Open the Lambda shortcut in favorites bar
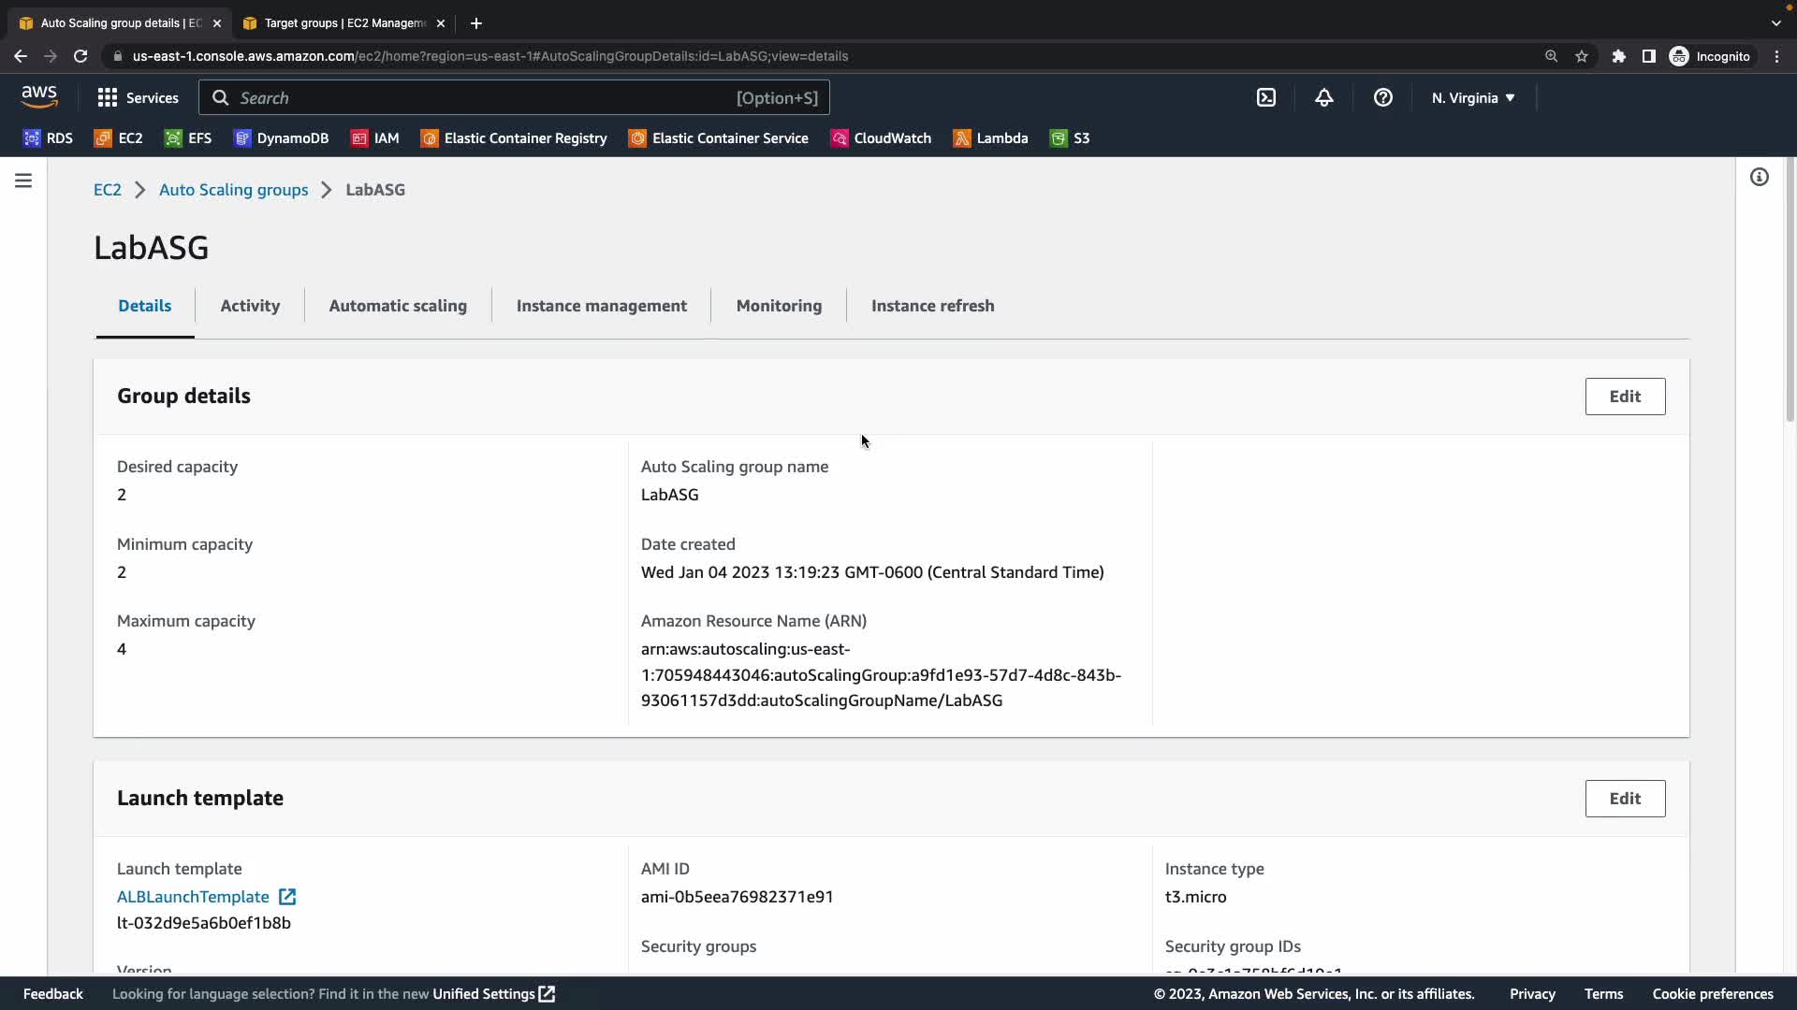 (990, 138)
